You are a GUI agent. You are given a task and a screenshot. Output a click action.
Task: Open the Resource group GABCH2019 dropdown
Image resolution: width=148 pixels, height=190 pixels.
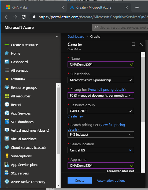101,111
